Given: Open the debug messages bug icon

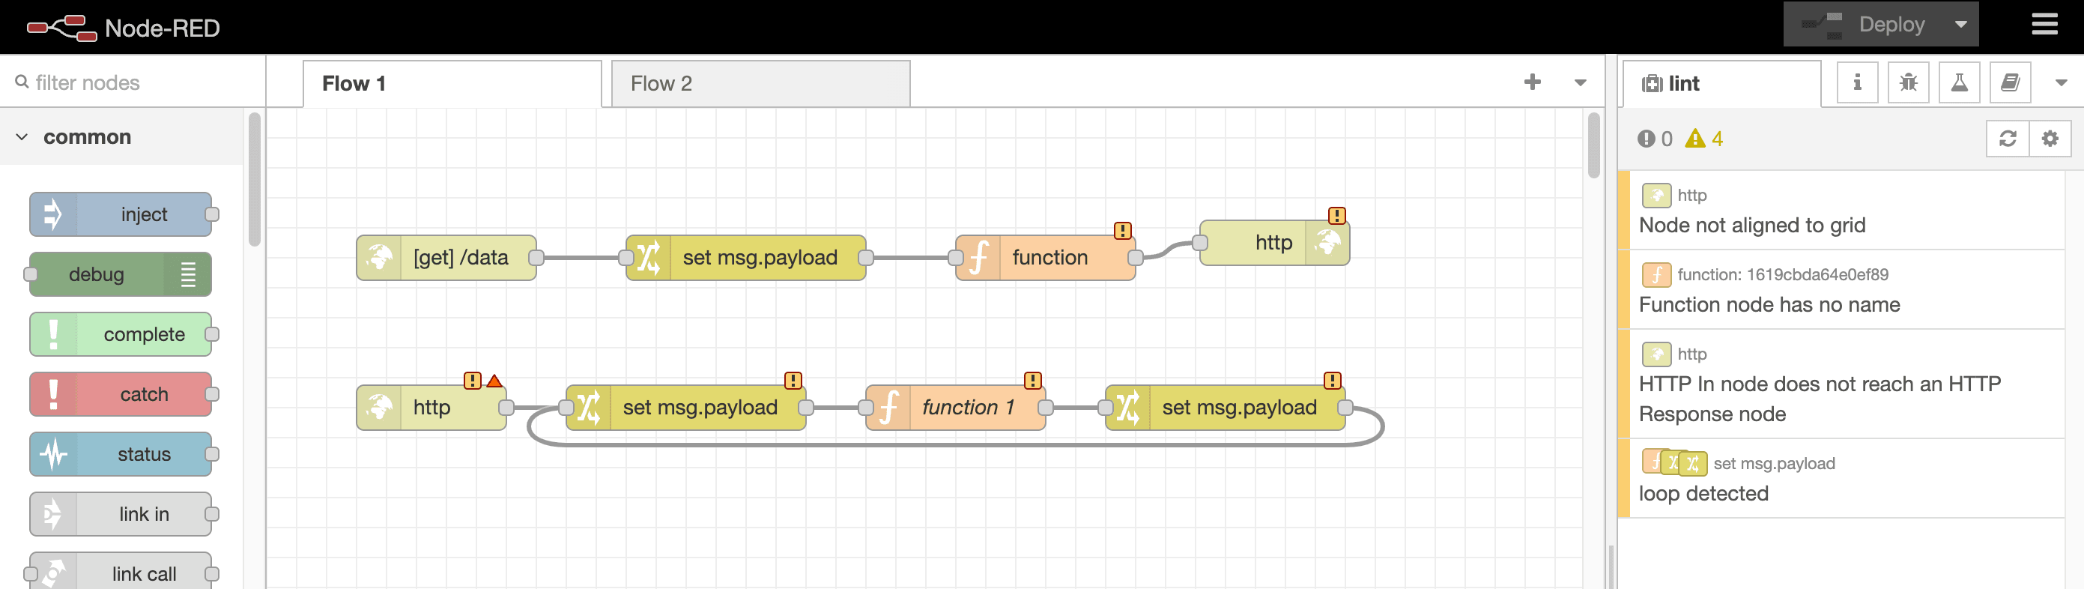Looking at the screenshot, I should click(1908, 82).
